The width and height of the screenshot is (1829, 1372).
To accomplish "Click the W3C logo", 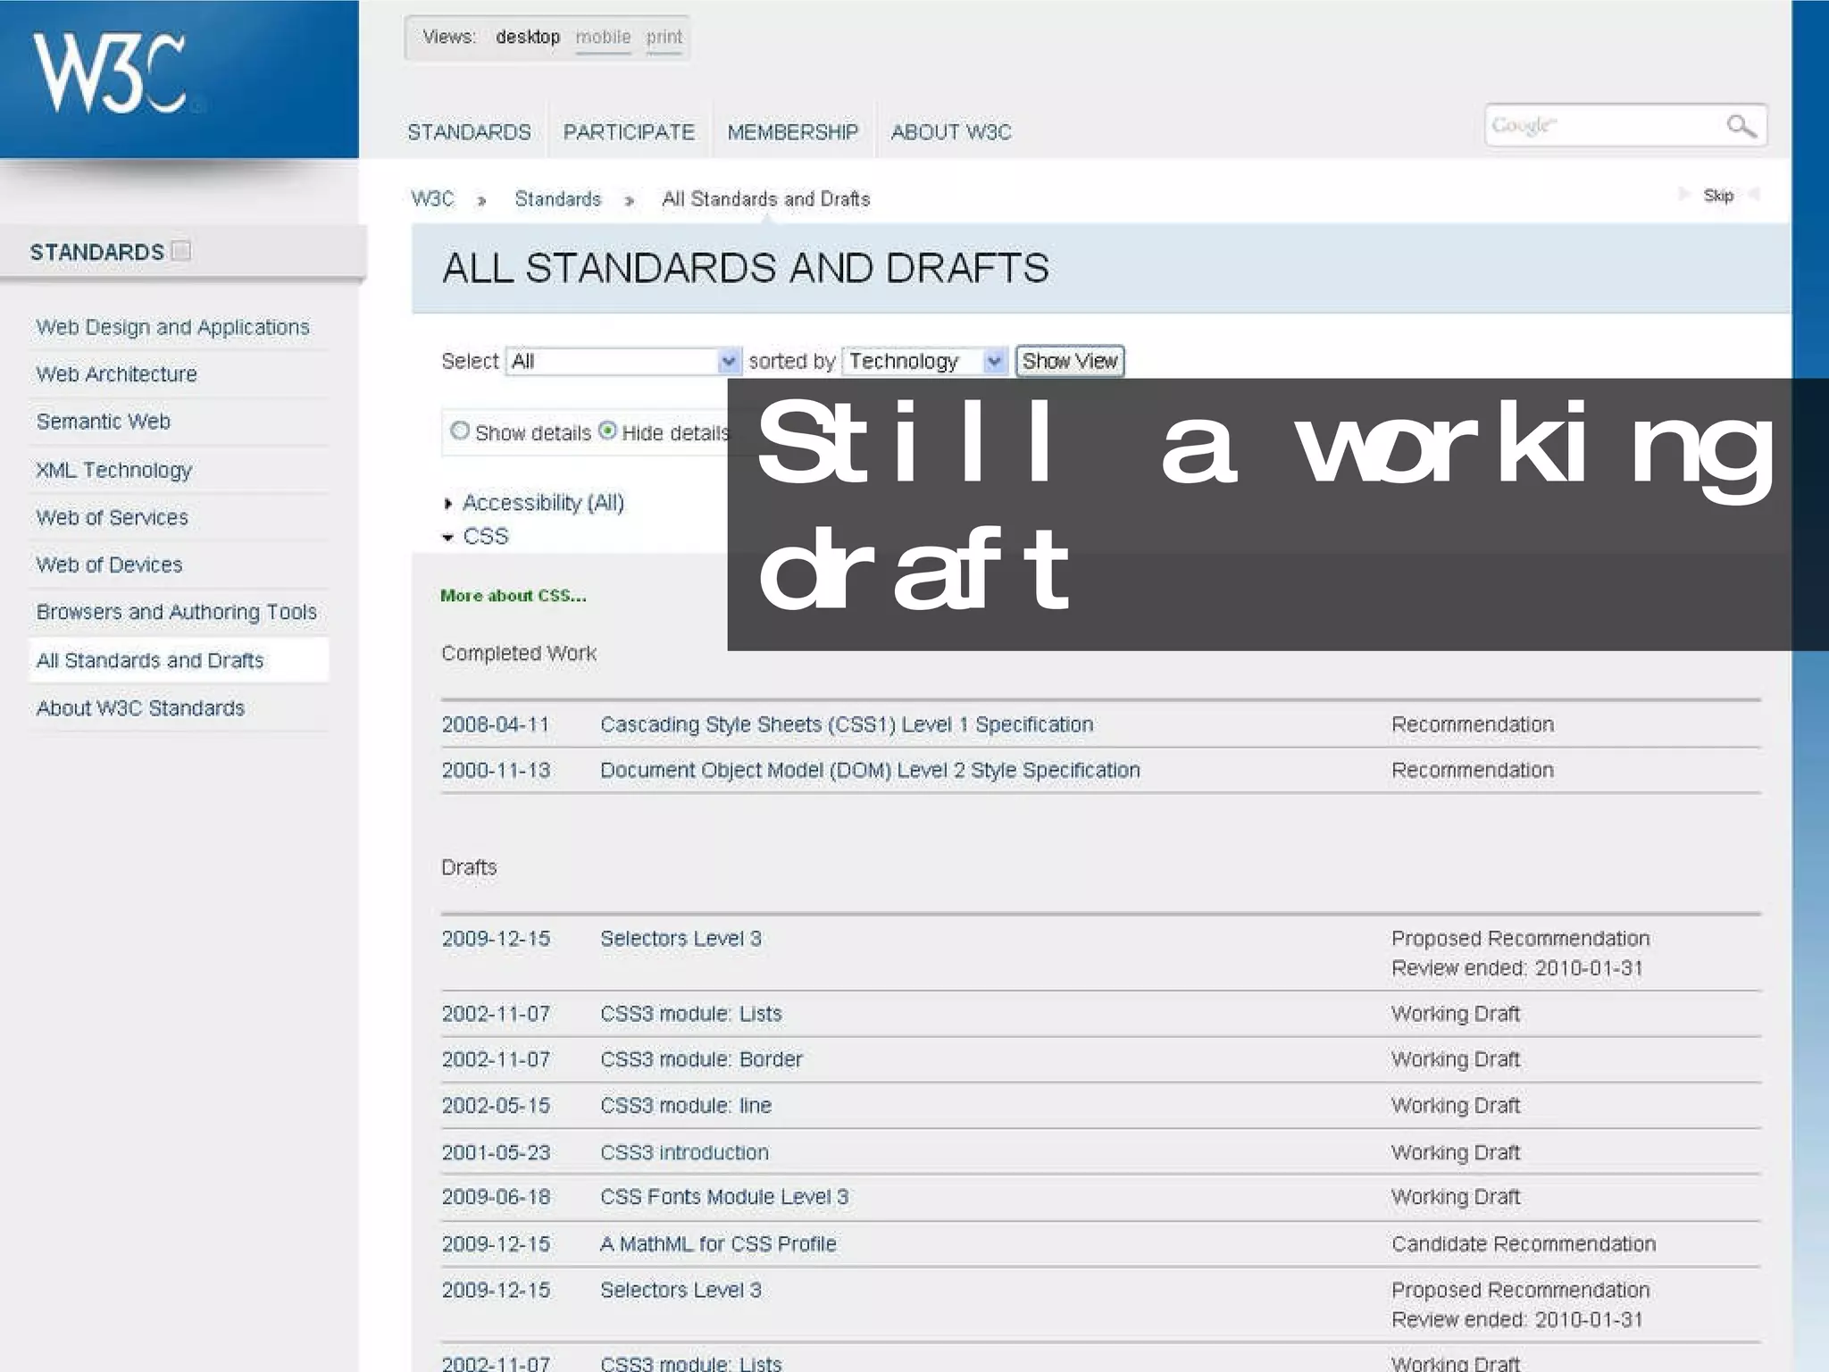I will [109, 73].
